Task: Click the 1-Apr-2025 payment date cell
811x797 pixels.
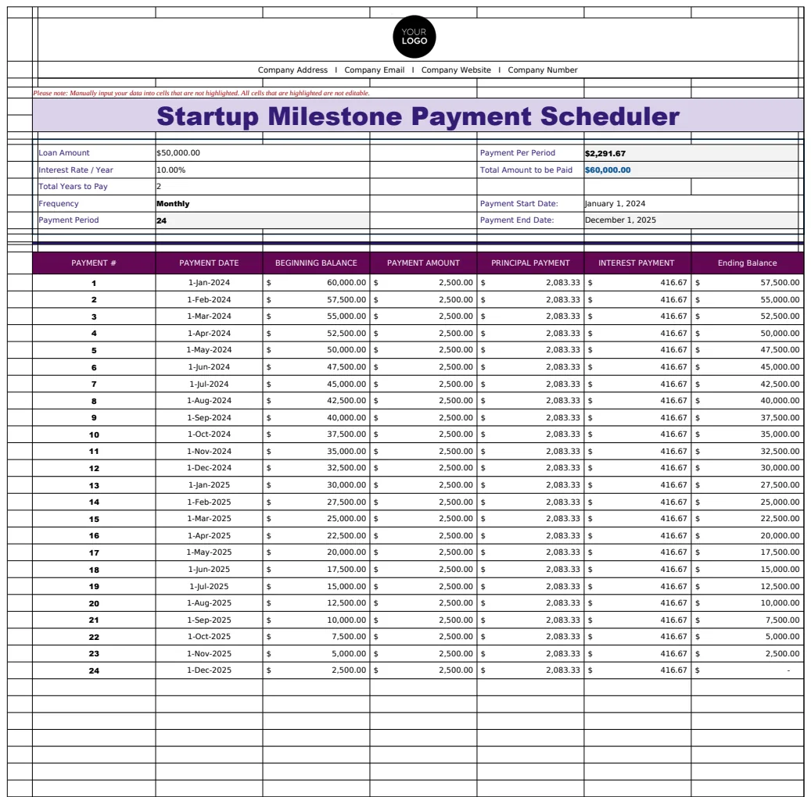Action: pos(209,535)
